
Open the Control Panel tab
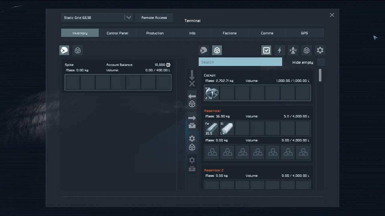[x=117, y=33]
